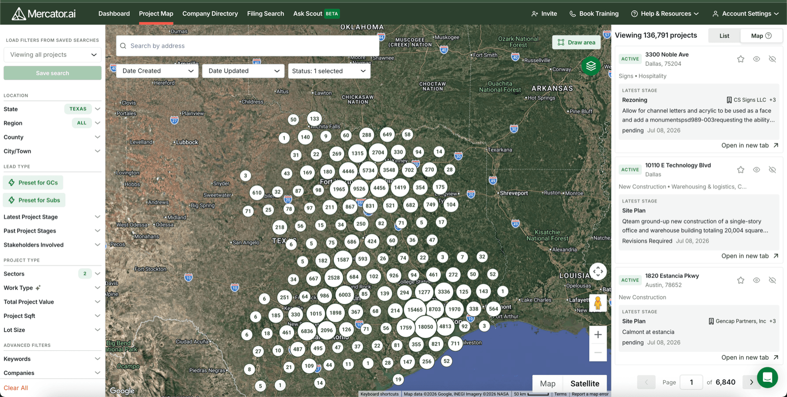Click the Search by address field

click(248, 46)
